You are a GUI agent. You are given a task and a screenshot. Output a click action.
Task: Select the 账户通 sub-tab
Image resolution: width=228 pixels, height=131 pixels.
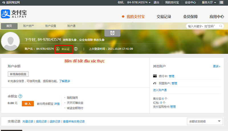point(71,26)
